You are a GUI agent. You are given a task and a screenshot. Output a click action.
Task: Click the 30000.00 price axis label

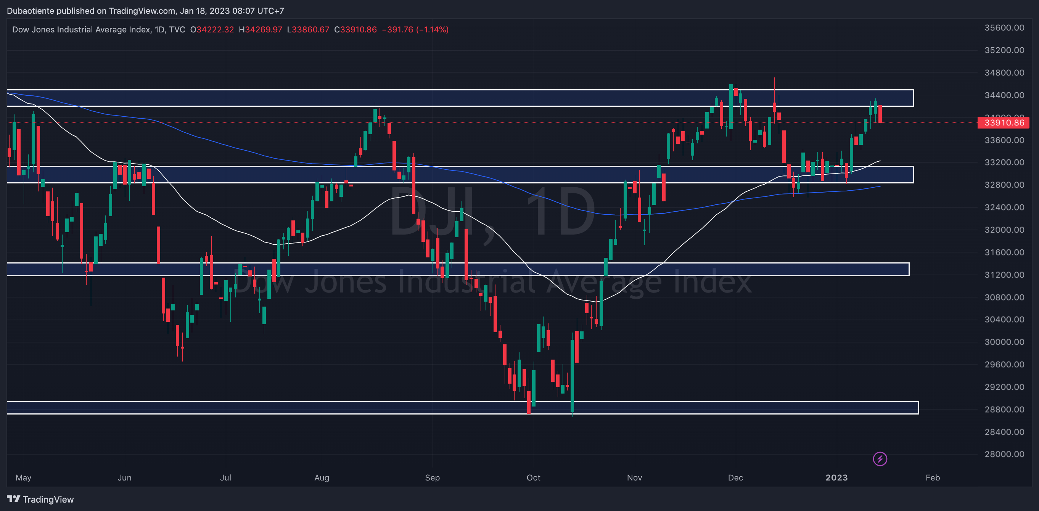[1004, 342]
